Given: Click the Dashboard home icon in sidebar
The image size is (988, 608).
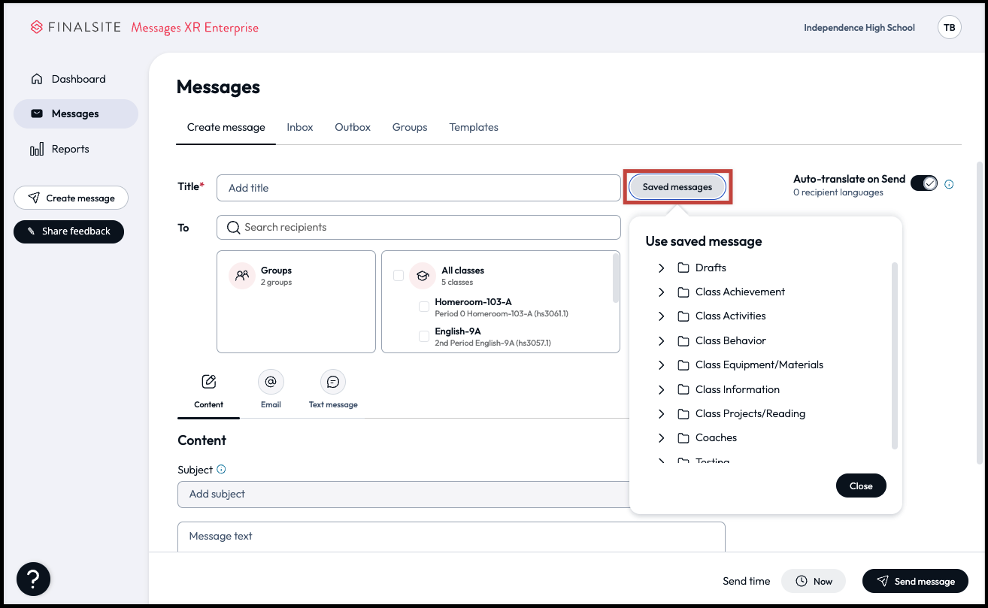Looking at the screenshot, I should [x=36, y=79].
